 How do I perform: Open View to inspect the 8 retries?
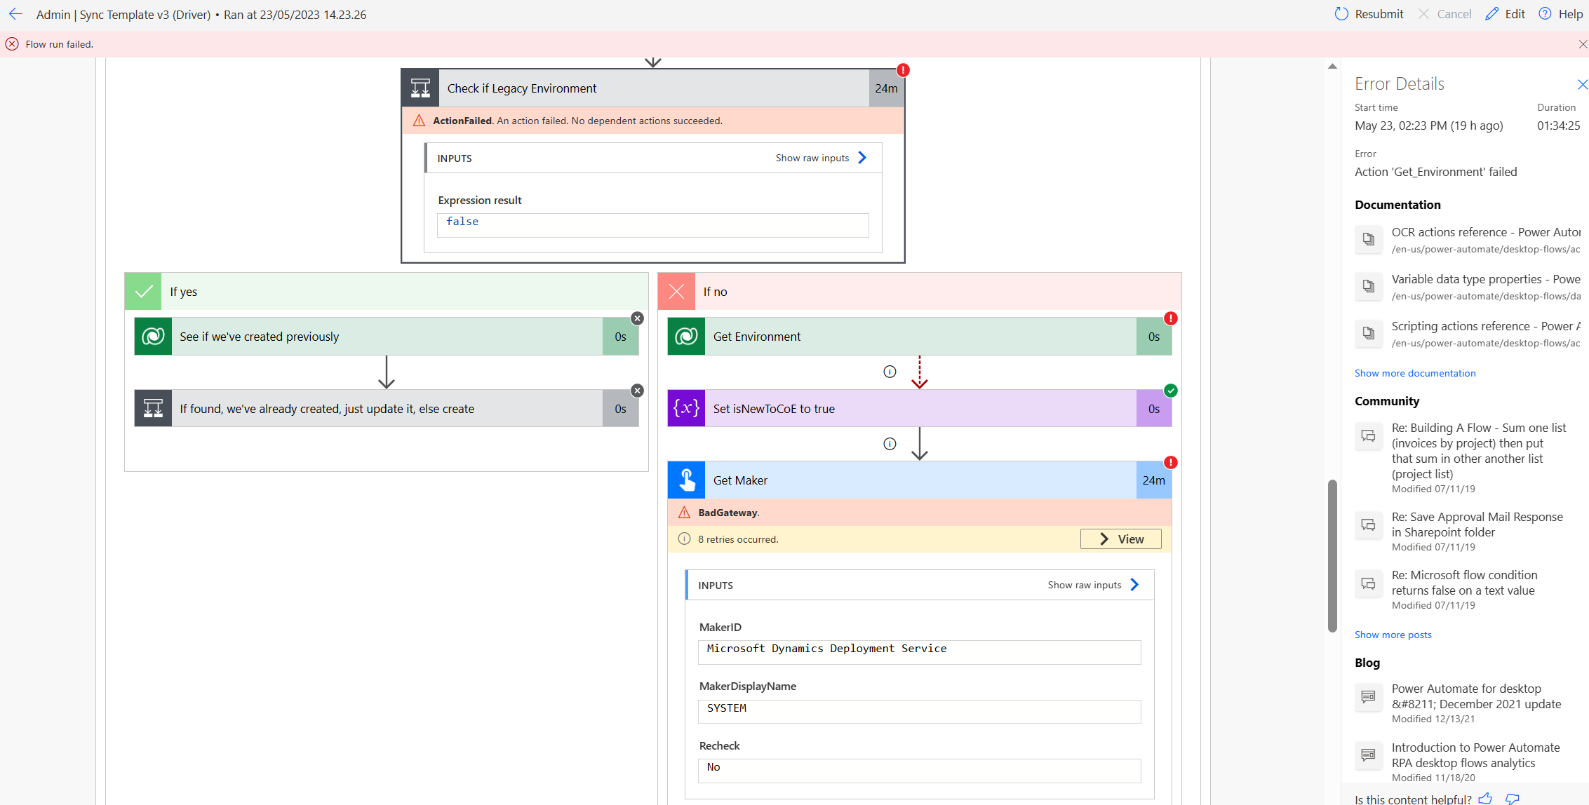tap(1120, 539)
